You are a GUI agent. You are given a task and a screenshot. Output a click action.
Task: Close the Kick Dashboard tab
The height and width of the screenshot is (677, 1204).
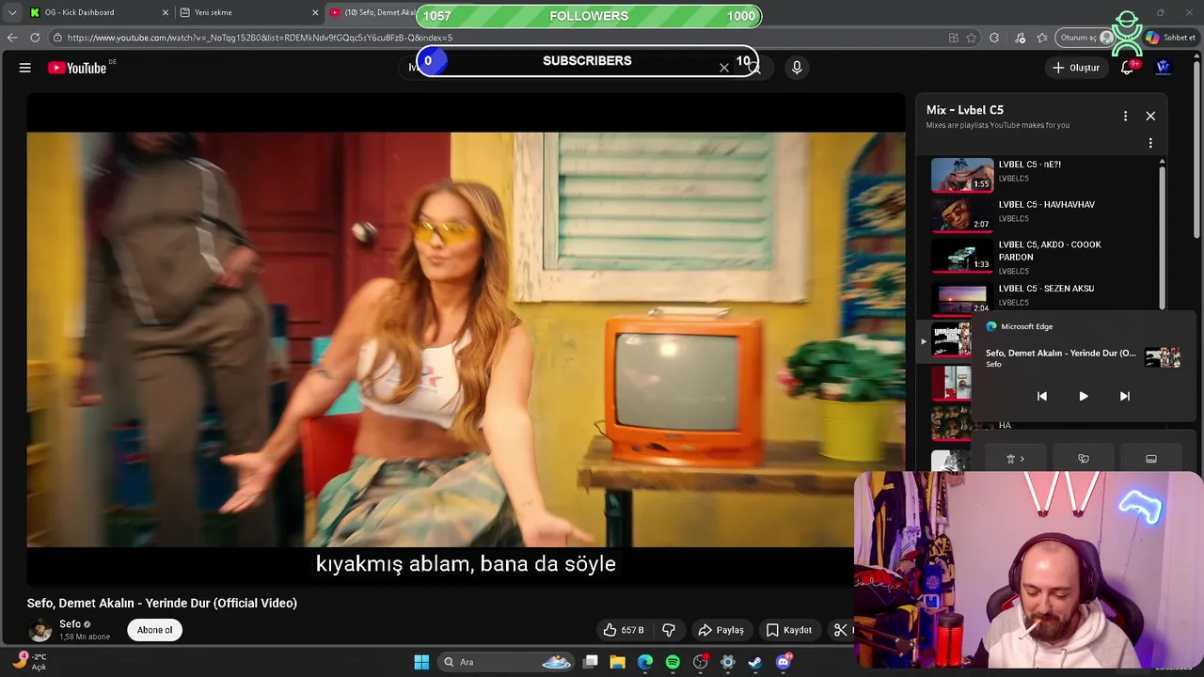[x=166, y=12]
